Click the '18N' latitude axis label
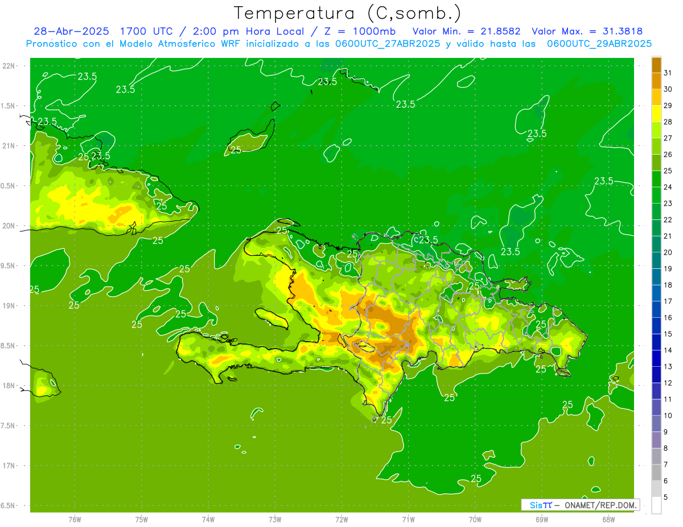The width and height of the screenshot is (683, 527). pos(9,386)
